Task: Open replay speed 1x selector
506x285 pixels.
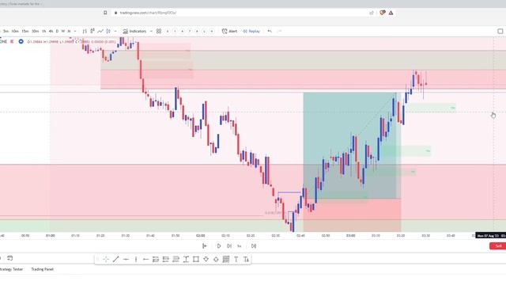Action: [x=240, y=246]
